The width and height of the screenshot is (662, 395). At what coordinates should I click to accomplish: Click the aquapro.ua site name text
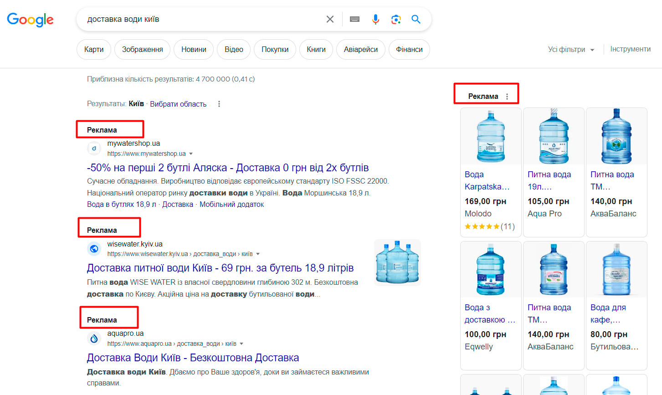coord(125,333)
